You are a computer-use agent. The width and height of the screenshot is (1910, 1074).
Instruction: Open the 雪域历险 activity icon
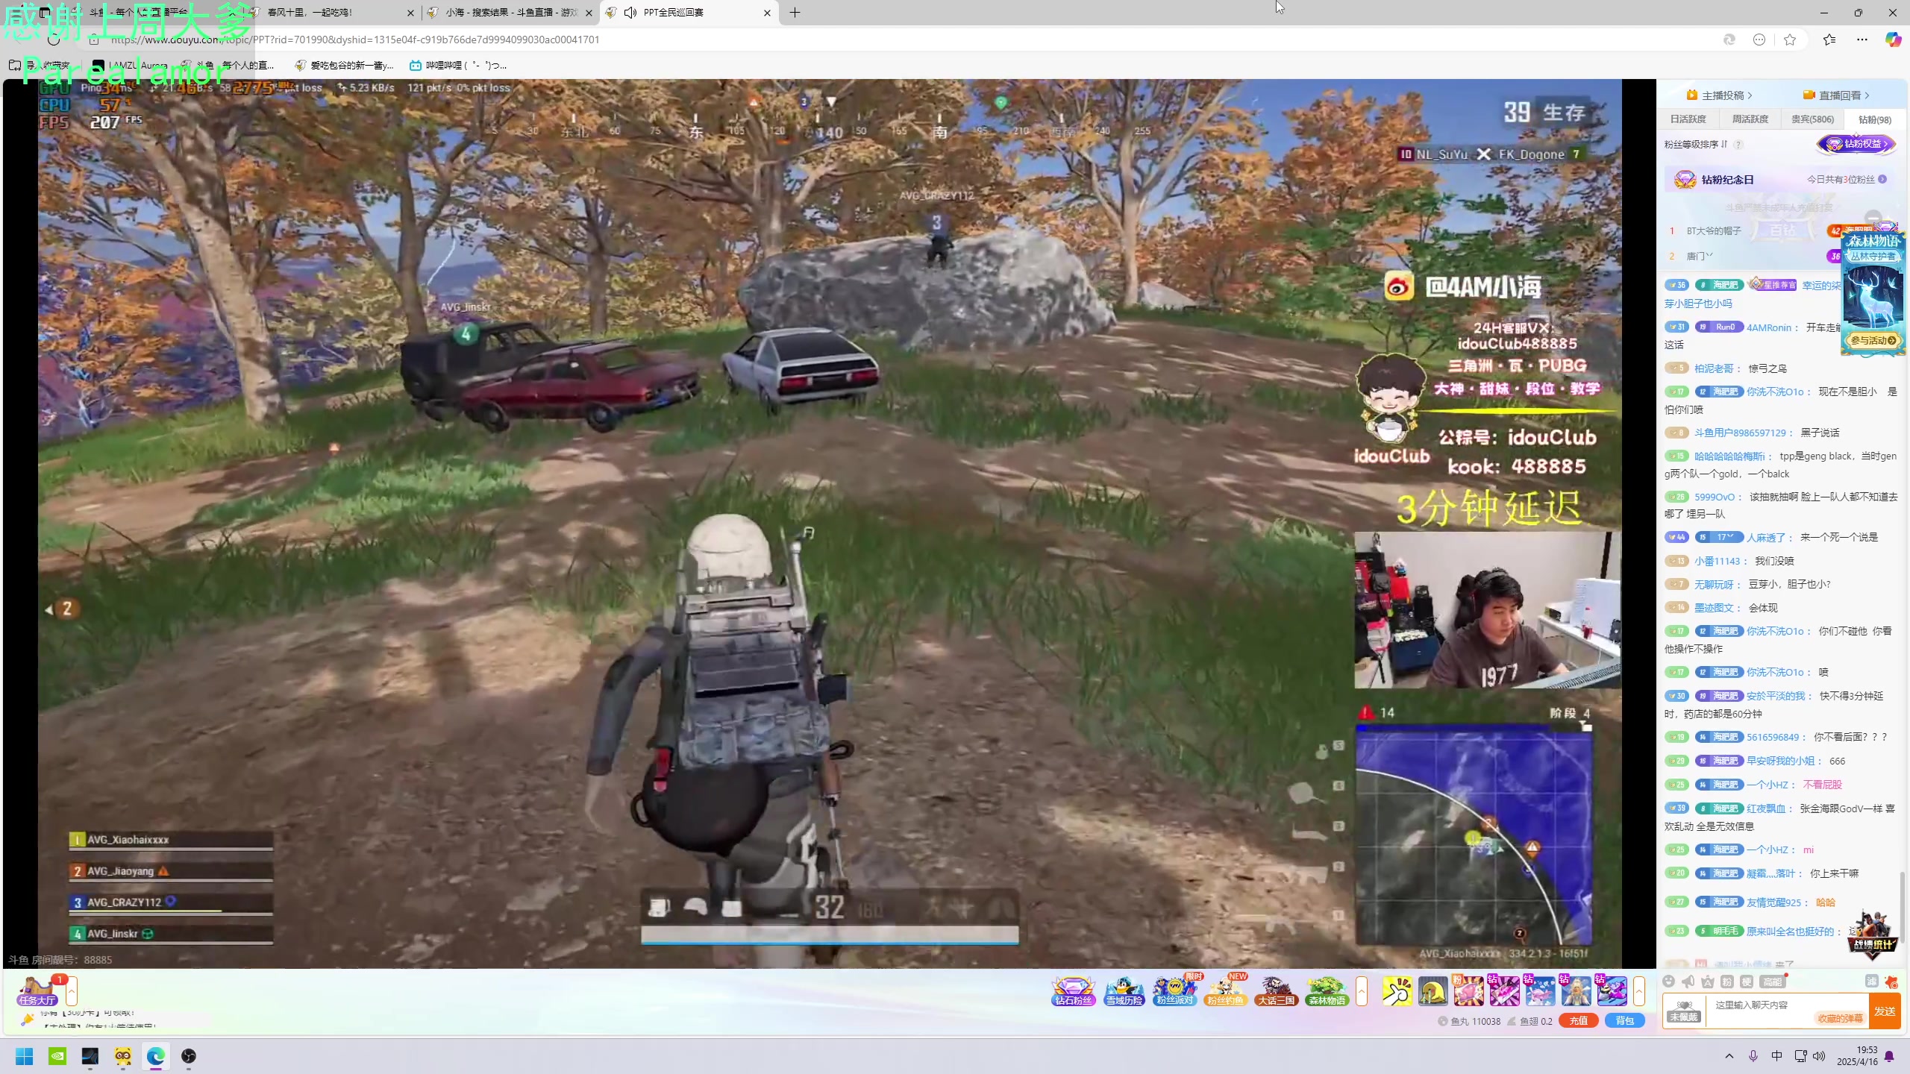click(1124, 991)
